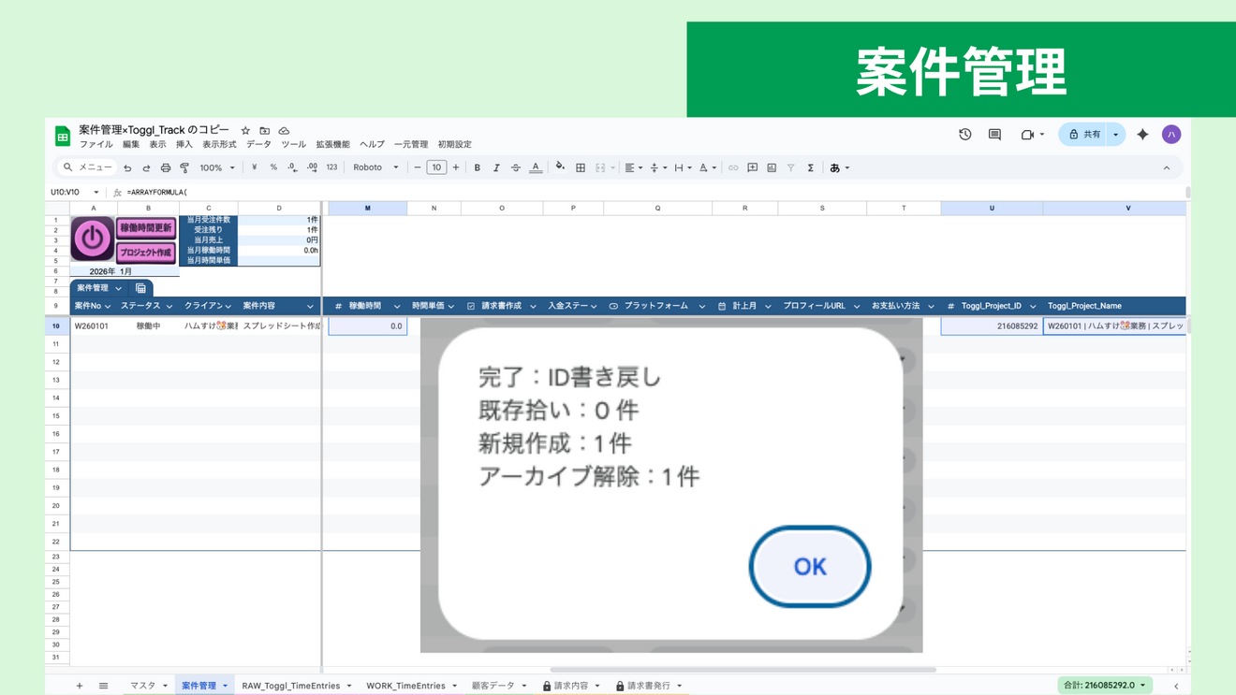Open version history clock icon

(965, 135)
